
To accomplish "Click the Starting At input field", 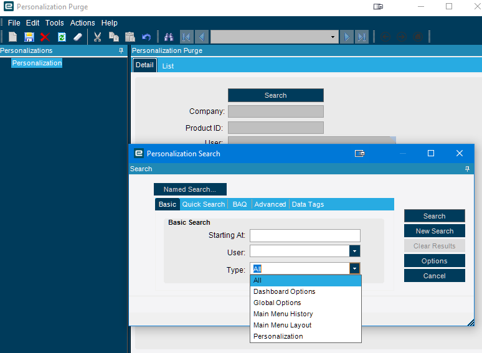I will pyautogui.click(x=305, y=235).
